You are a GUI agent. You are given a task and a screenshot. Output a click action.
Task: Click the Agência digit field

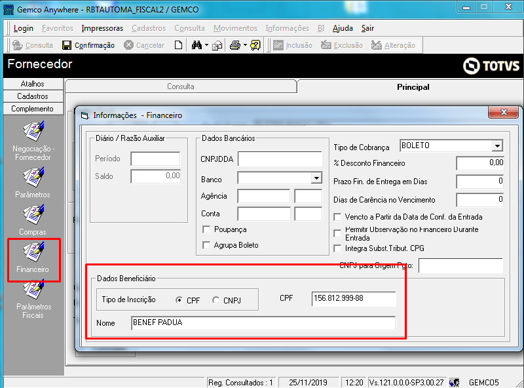pyautogui.click(x=309, y=196)
